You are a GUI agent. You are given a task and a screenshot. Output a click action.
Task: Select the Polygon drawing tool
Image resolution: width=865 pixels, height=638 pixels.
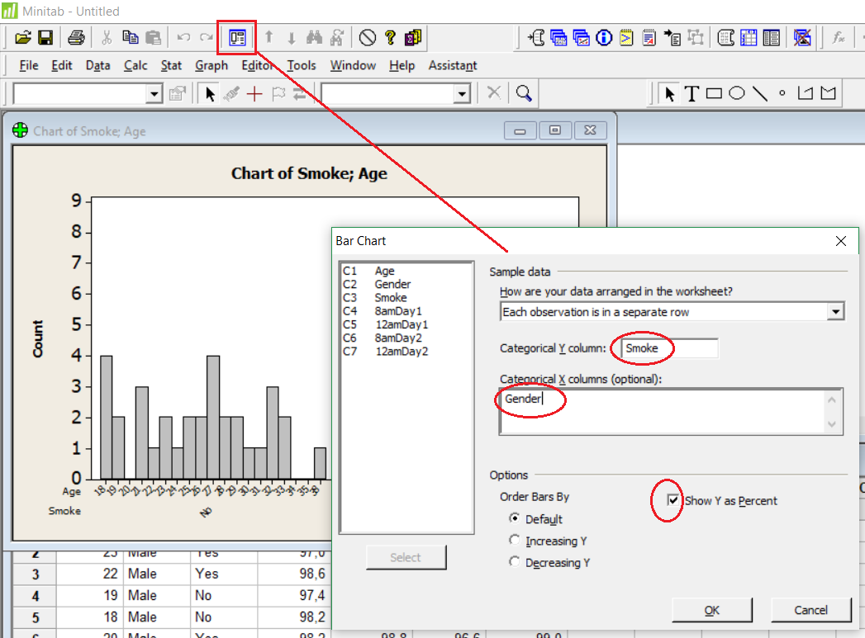[828, 93]
